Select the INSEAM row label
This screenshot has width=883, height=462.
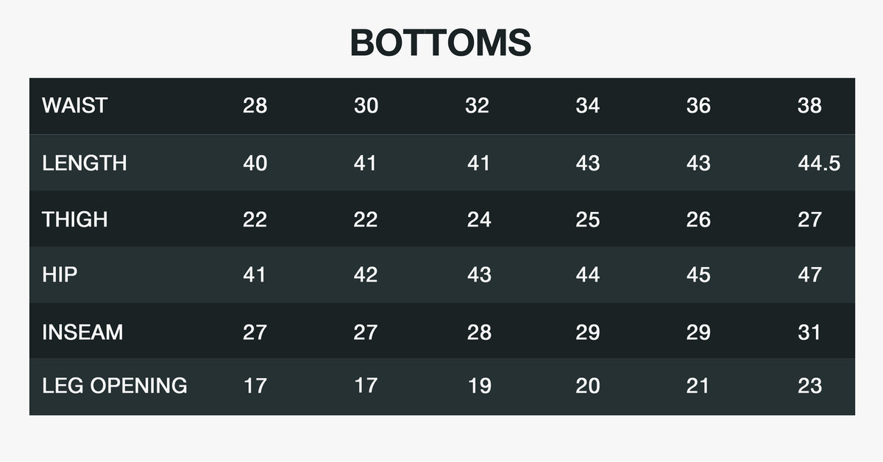pos(82,332)
